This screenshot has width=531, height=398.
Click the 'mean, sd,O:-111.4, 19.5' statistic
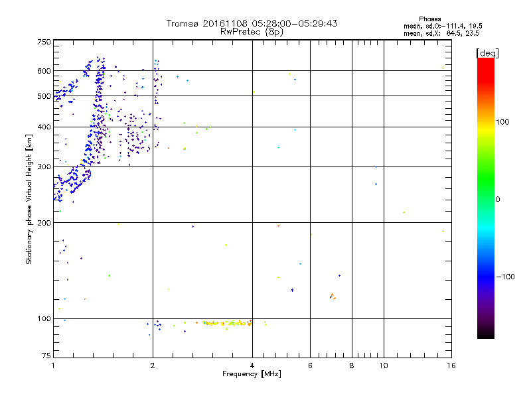tap(443, 26)
